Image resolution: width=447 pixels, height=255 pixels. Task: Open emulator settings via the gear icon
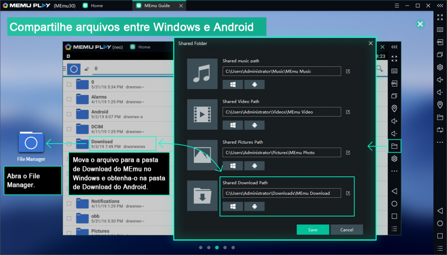tap(440, 68)
